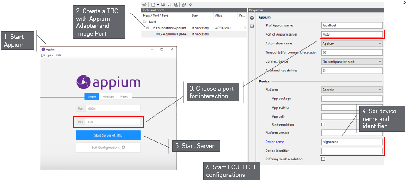The image size is (407, 181).
Task: Open the Platform dropdown
Action: pos(352,90)
